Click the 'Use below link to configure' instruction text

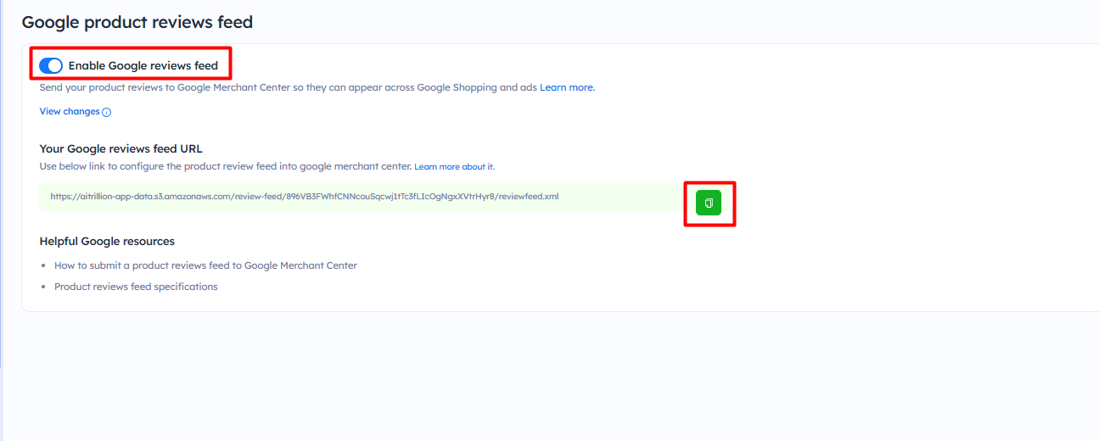click(x=226, y=166)
